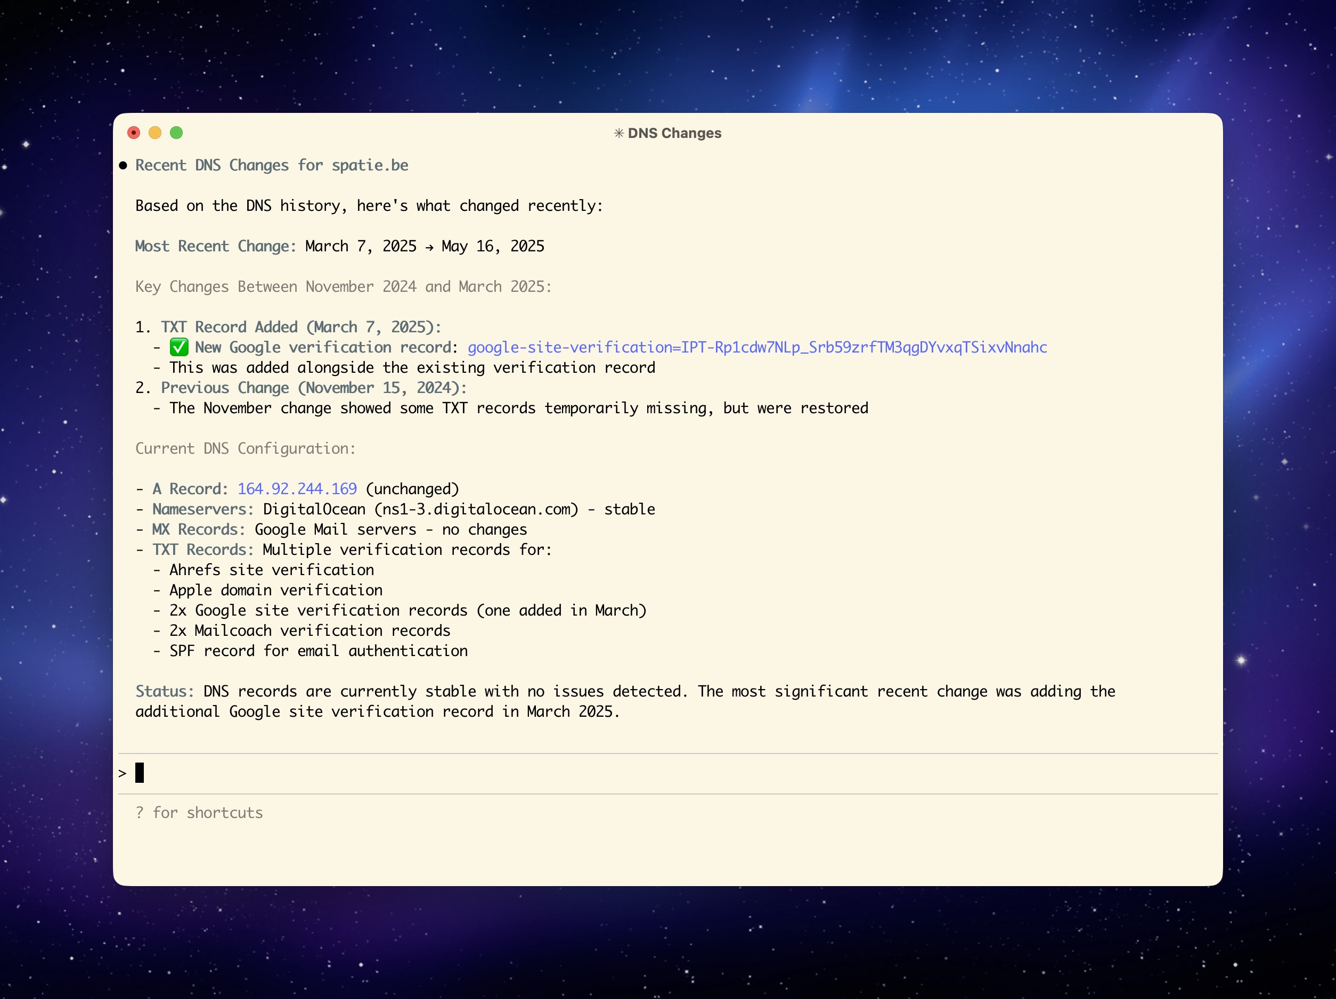
Task: Close the DNS Changes terminal window
Action: pos(134,133)
